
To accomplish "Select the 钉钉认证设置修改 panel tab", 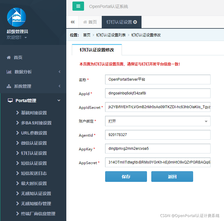I will (x=97, y=50).
